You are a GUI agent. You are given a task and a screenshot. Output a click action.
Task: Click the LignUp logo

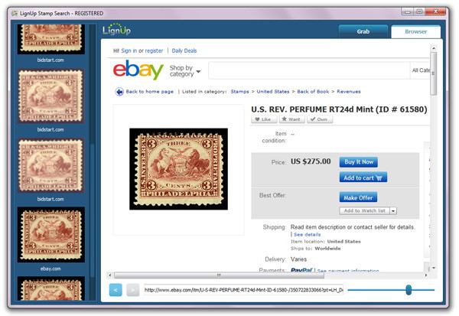[116, 29]
